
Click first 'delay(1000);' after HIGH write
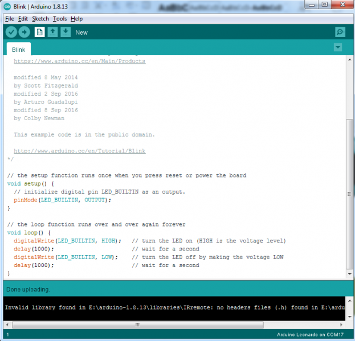pos(34,249)
